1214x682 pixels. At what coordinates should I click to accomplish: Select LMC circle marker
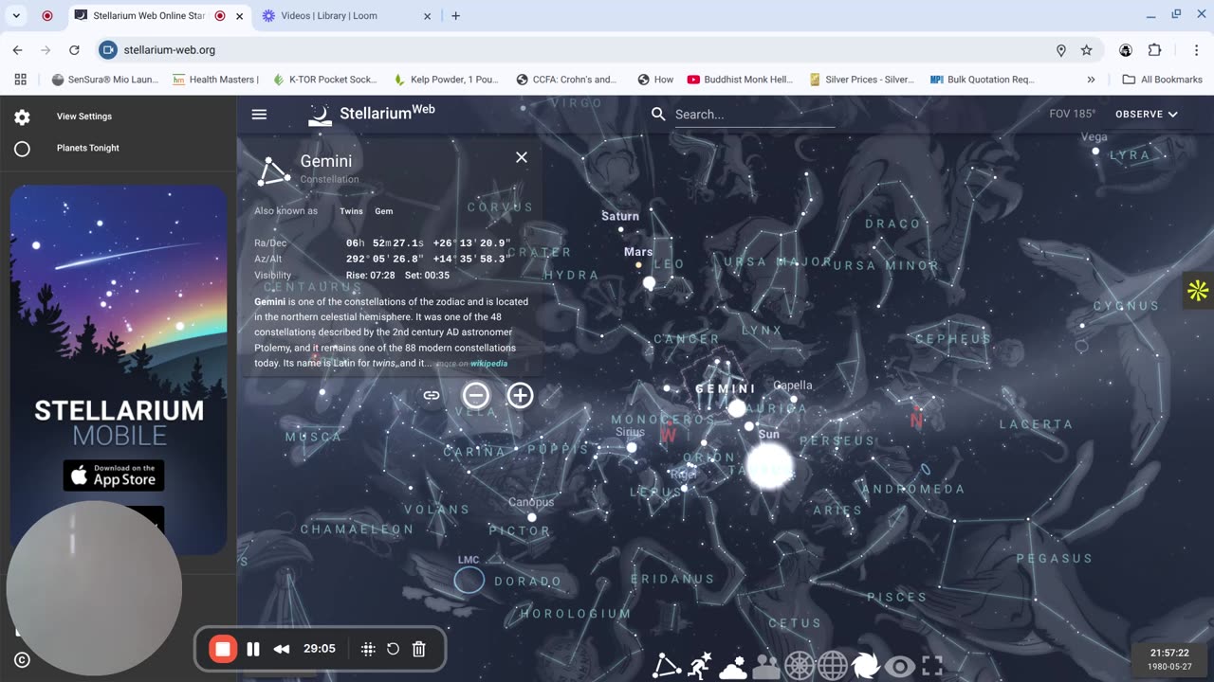coord(469,580)
